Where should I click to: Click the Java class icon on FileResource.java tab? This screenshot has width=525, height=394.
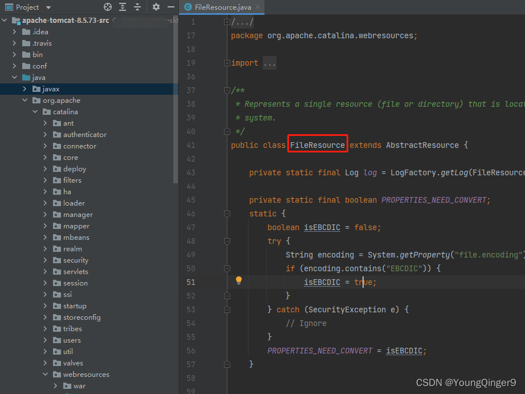click(x=188, y=7)
